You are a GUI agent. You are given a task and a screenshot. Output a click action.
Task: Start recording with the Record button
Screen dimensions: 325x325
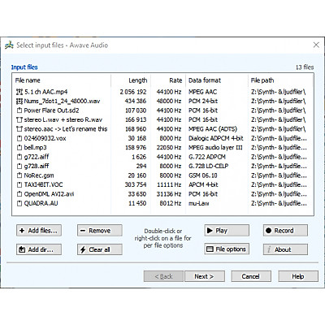(x=285, y=231)
